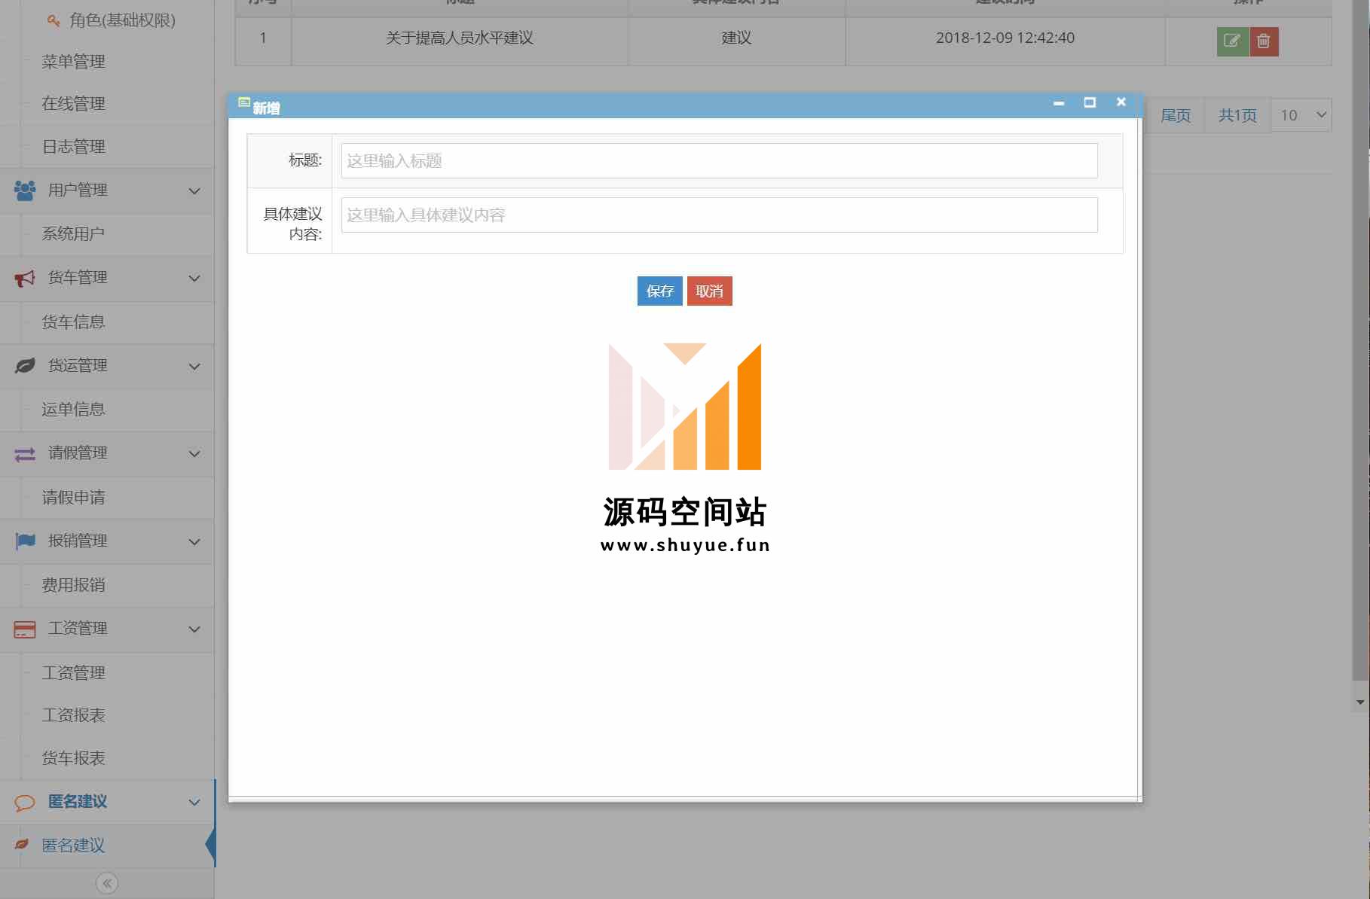Click the date cell 2018-12-09 12:42:40
Screen dimensions: 1370x899
coord(1005,38)
